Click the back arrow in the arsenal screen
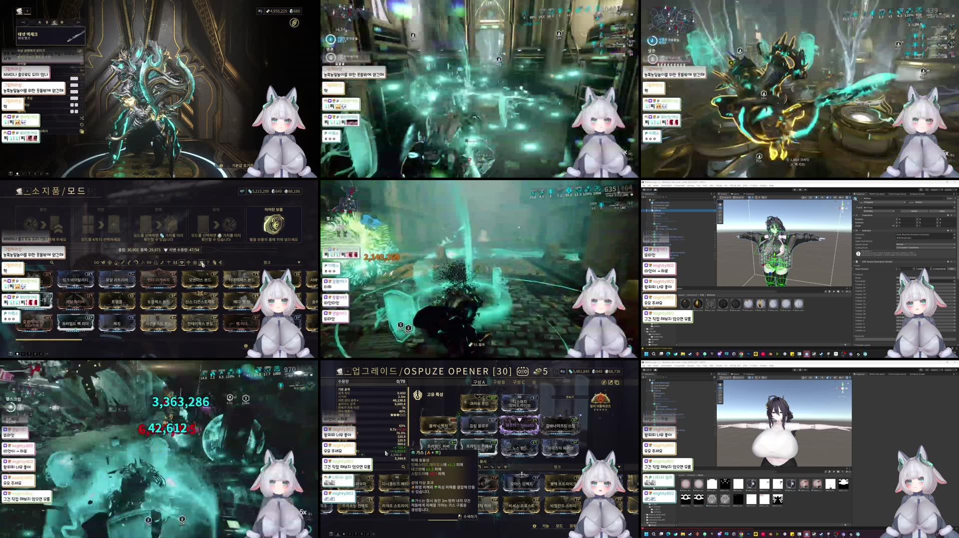 [x=24, y=22]
